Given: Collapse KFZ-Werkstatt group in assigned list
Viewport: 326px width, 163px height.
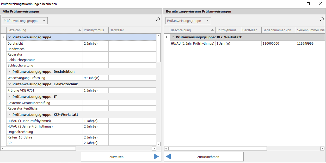Looking at the screenshot, I should tap(173, 37).
